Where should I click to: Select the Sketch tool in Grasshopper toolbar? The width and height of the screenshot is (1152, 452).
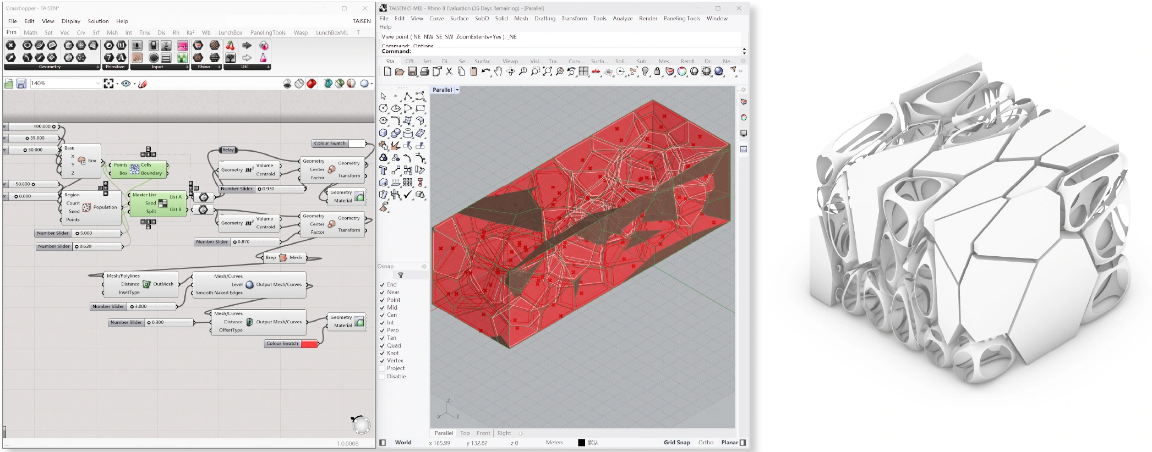click(x=143, y=84)
